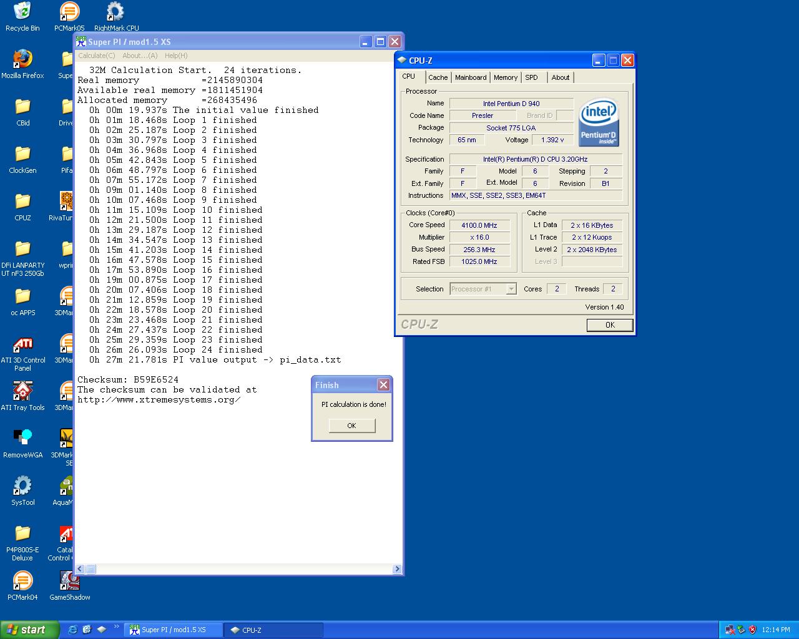The width and height of the screenshot is (799, 639).
Task: Close the Finish dialog with X
Action: point(383,384)
